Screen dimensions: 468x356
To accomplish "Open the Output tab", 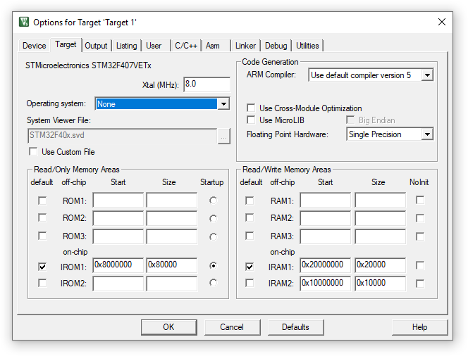I will [96, 46].
